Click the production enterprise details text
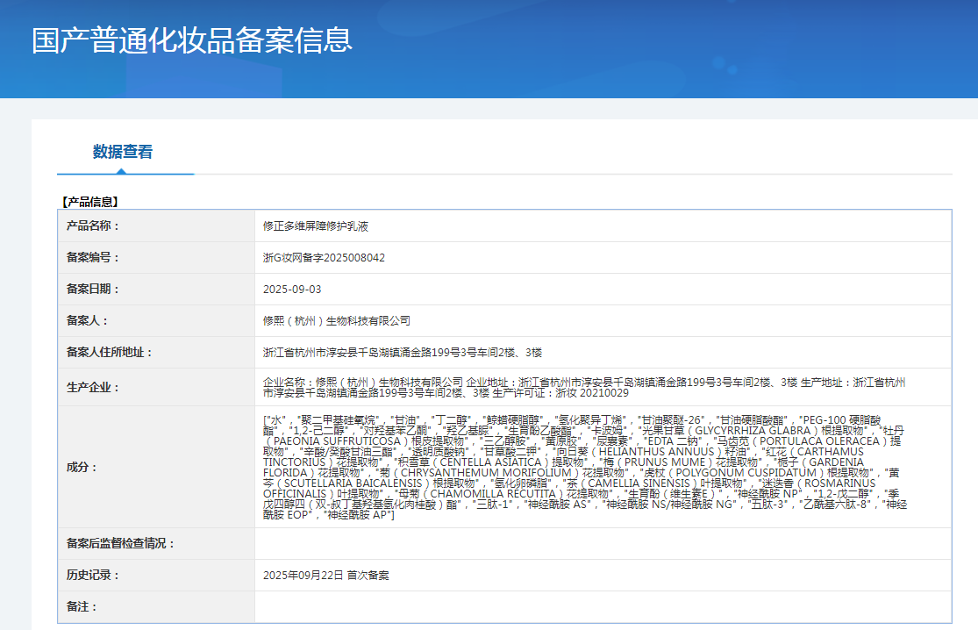 pyautogui.click(x=583, y=387)
